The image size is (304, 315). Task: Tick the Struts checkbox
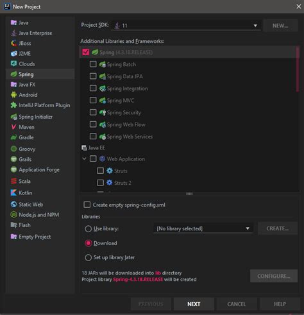pos(100,171)
